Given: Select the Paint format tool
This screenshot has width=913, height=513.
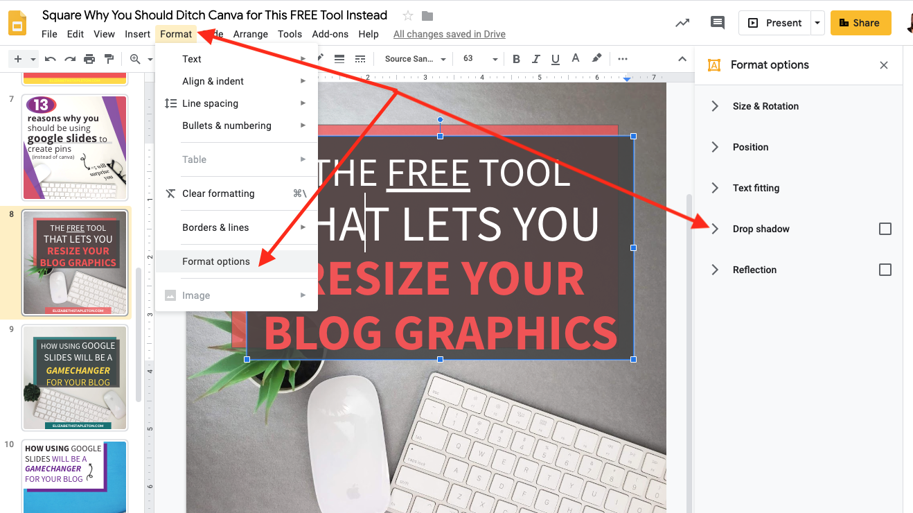Looking at the screenshot, I should coord(109,59).
